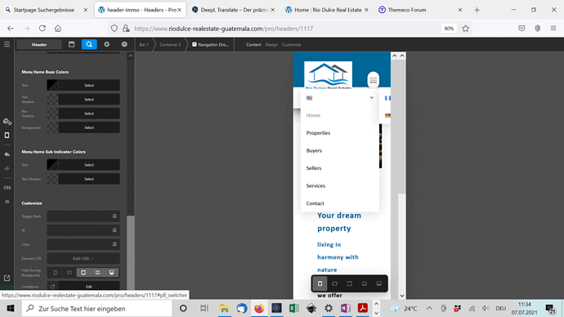This screenshot has height=317, width=564.
Task: Hide element during small breakpoint
Action: tap(69, 272)
